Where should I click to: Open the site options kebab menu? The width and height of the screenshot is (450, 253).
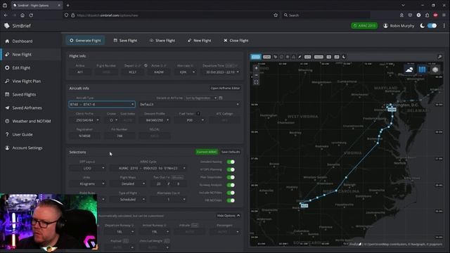tap(444, 26)
